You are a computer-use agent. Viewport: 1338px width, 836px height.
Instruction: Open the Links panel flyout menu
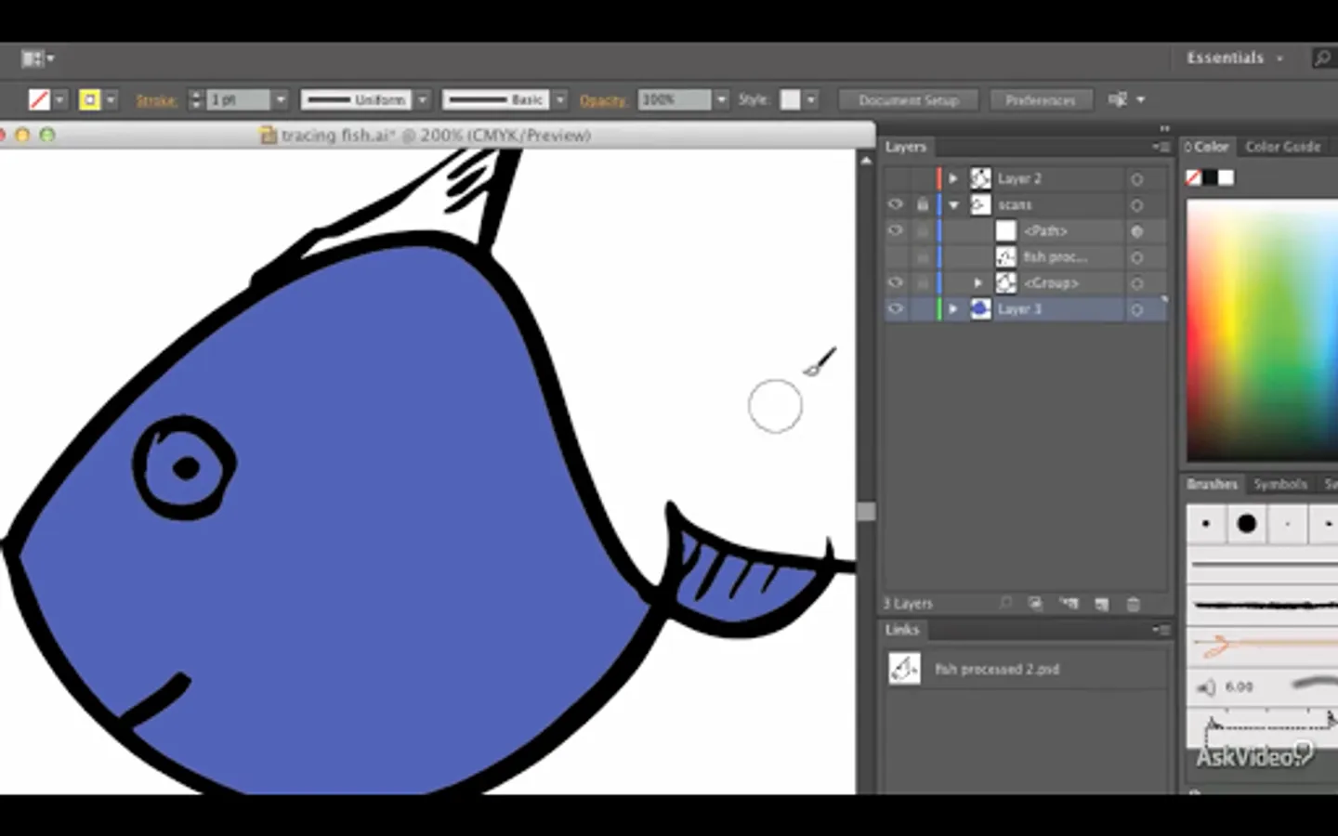click(1161, 630)
